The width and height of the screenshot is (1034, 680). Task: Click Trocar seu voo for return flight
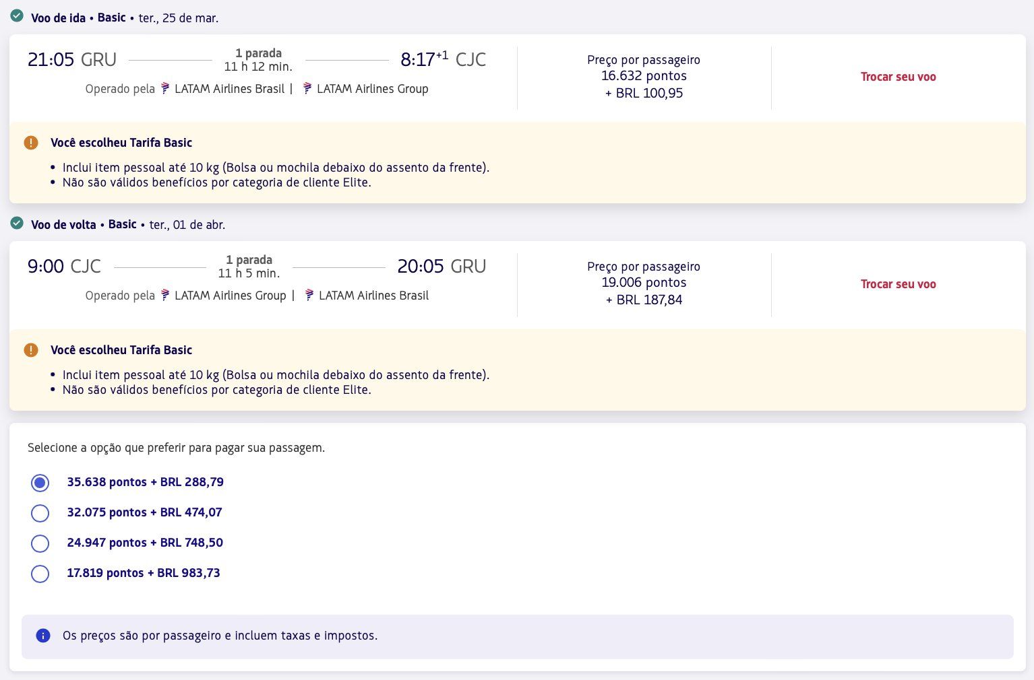pos(899,284)
